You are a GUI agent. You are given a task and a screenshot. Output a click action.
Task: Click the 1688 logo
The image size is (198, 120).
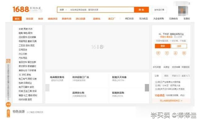pos(21,9)
